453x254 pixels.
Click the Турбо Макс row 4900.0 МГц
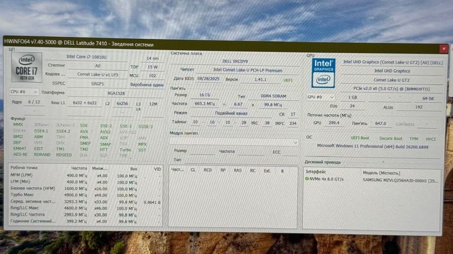tap(86, 195)
